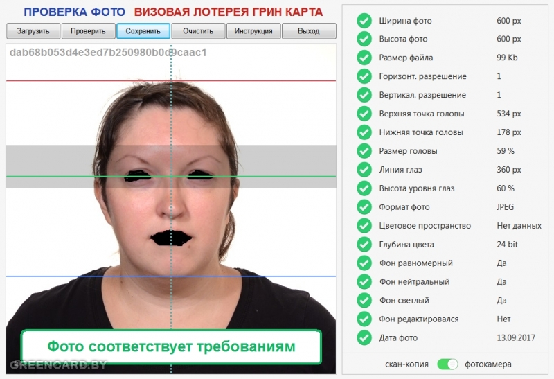The image size is (554, 379).
Task: Click the 99 Kb file size value
Action: pos(507,58)
